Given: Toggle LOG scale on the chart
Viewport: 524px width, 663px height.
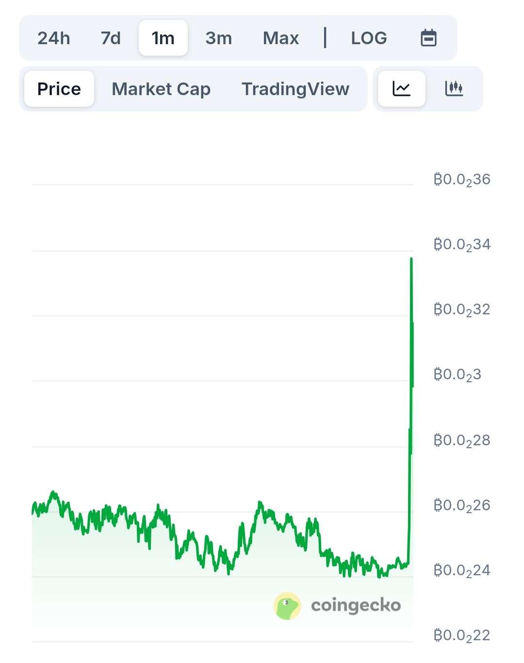Looking at the screenshot, I should [x=369, y=38].
